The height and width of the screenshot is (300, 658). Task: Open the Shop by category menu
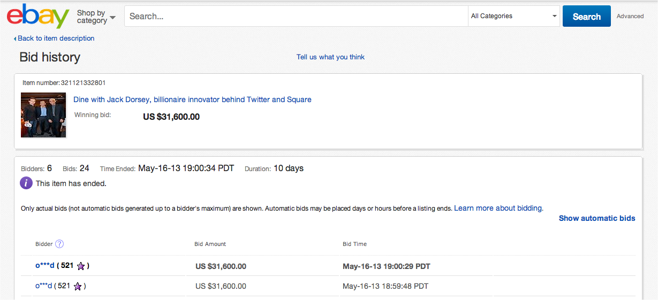[96, 17]
